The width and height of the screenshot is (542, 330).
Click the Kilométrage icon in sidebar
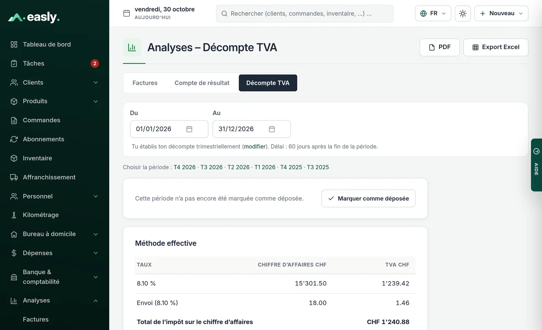click(14, 215)
